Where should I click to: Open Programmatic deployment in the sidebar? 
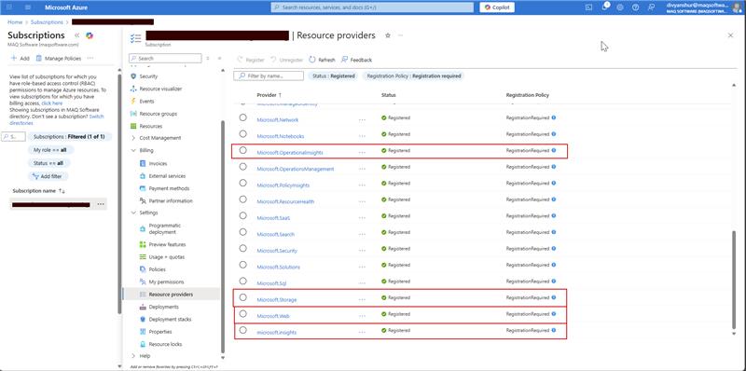165,228
